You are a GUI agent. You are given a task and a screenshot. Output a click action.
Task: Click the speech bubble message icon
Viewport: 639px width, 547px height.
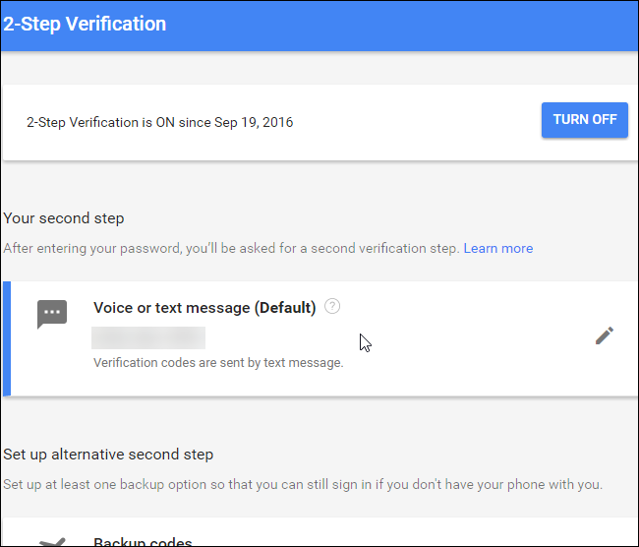[x=52, y=314]
